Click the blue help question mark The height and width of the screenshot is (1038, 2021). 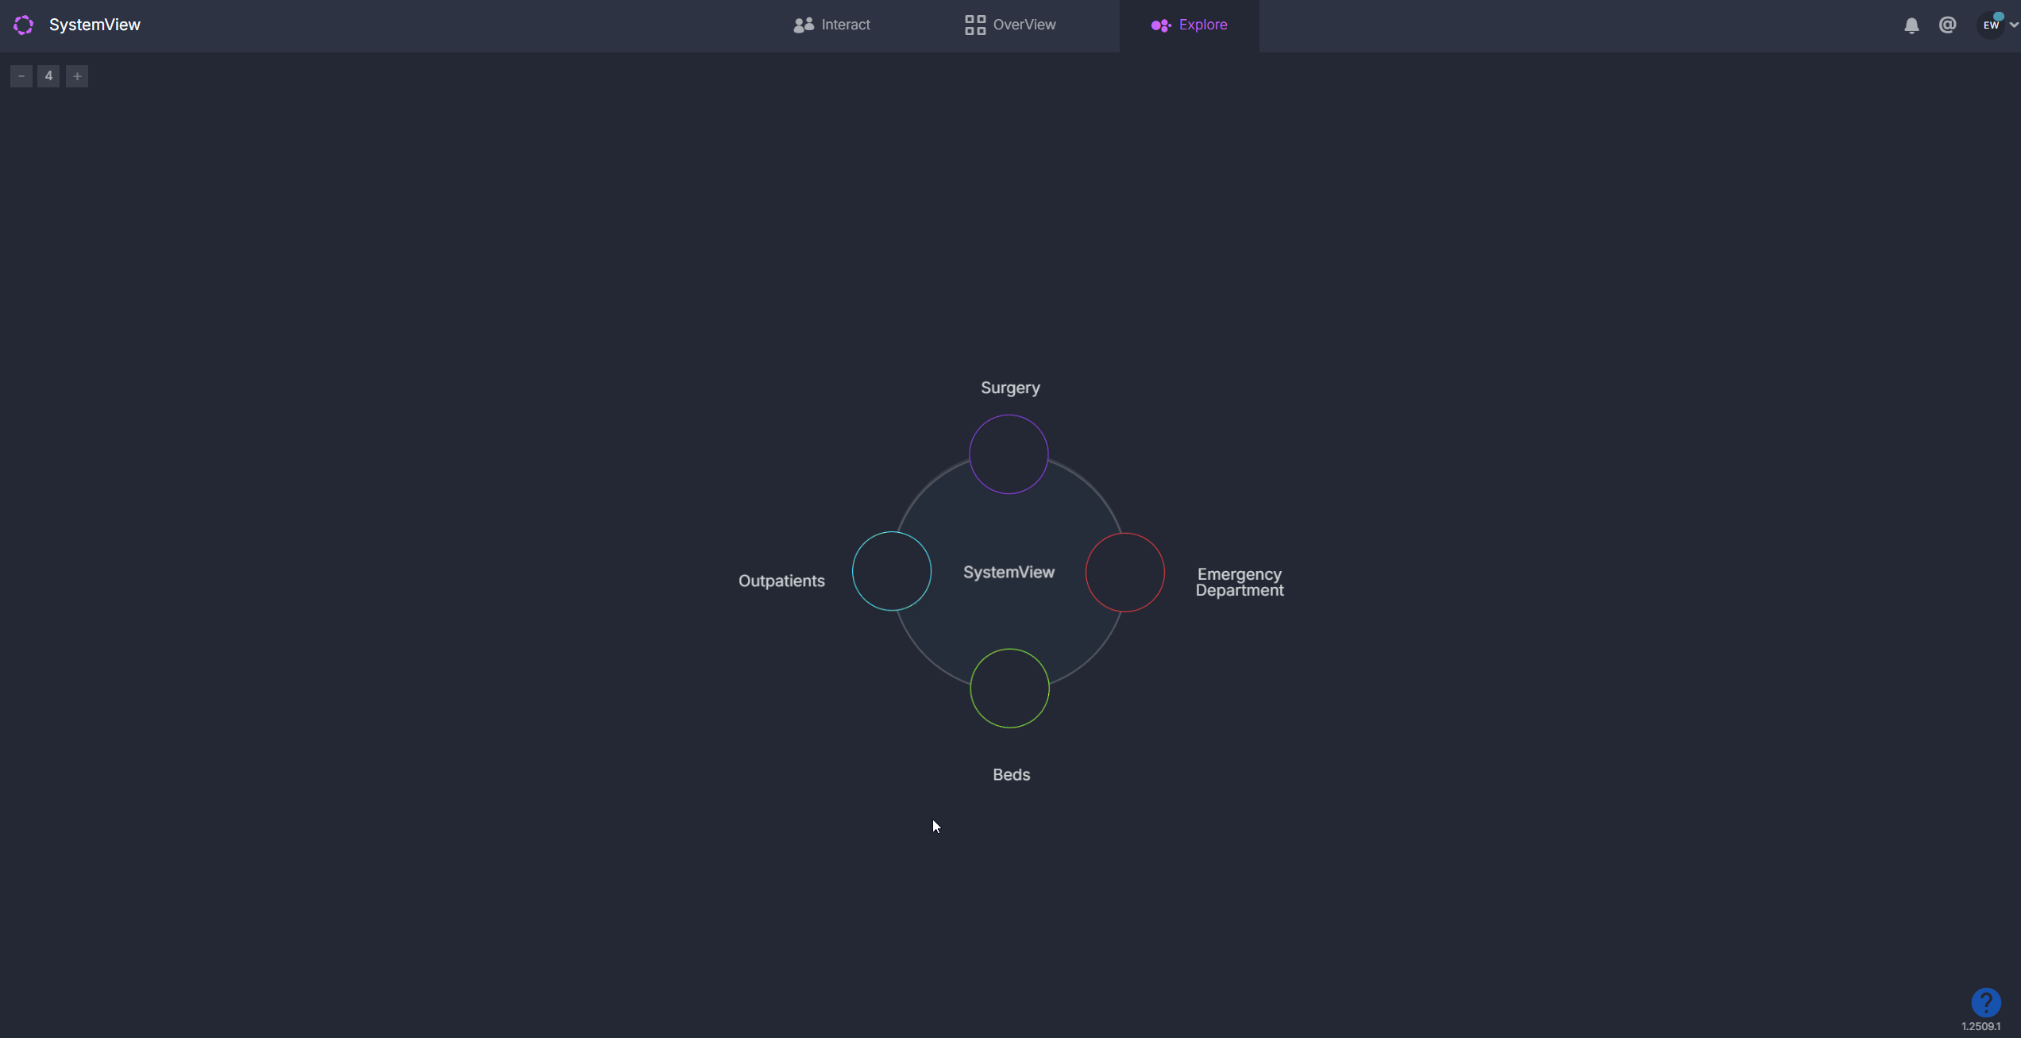tap(1985, 1001)
